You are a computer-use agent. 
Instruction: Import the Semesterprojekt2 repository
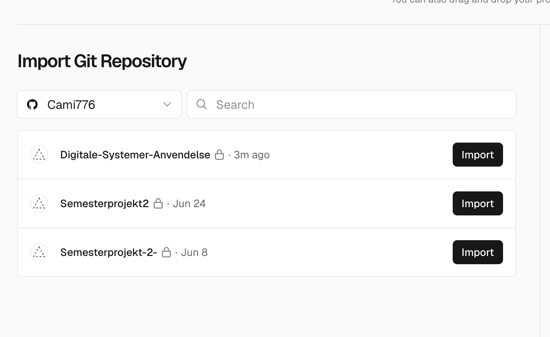(478, 203)
